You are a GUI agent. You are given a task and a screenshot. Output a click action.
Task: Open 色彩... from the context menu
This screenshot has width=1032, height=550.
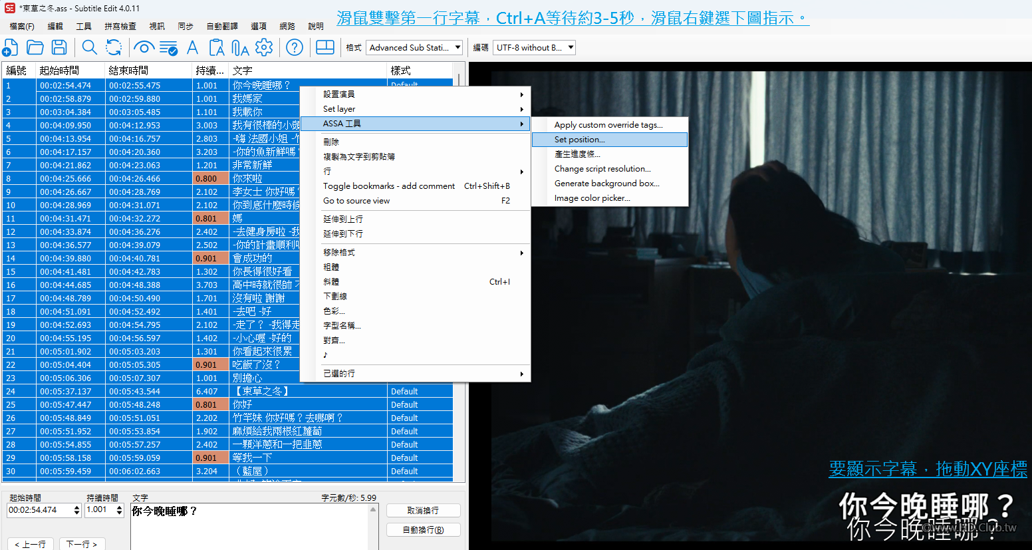click(416, 311)
